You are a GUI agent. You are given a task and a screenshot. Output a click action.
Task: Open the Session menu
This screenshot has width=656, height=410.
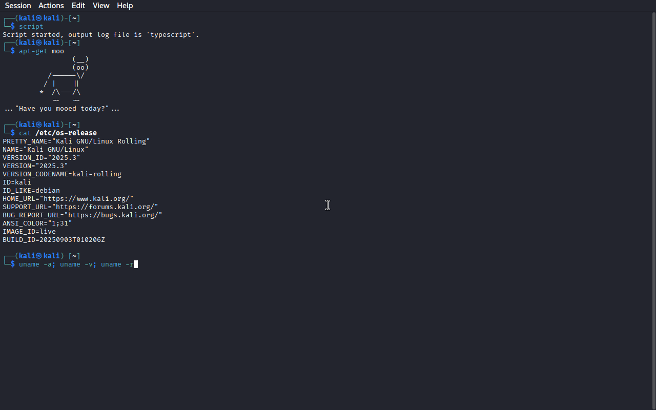(18, 6)
